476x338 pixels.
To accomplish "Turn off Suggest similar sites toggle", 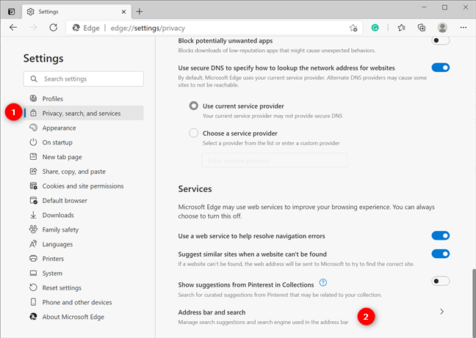I will pos(441,254).
